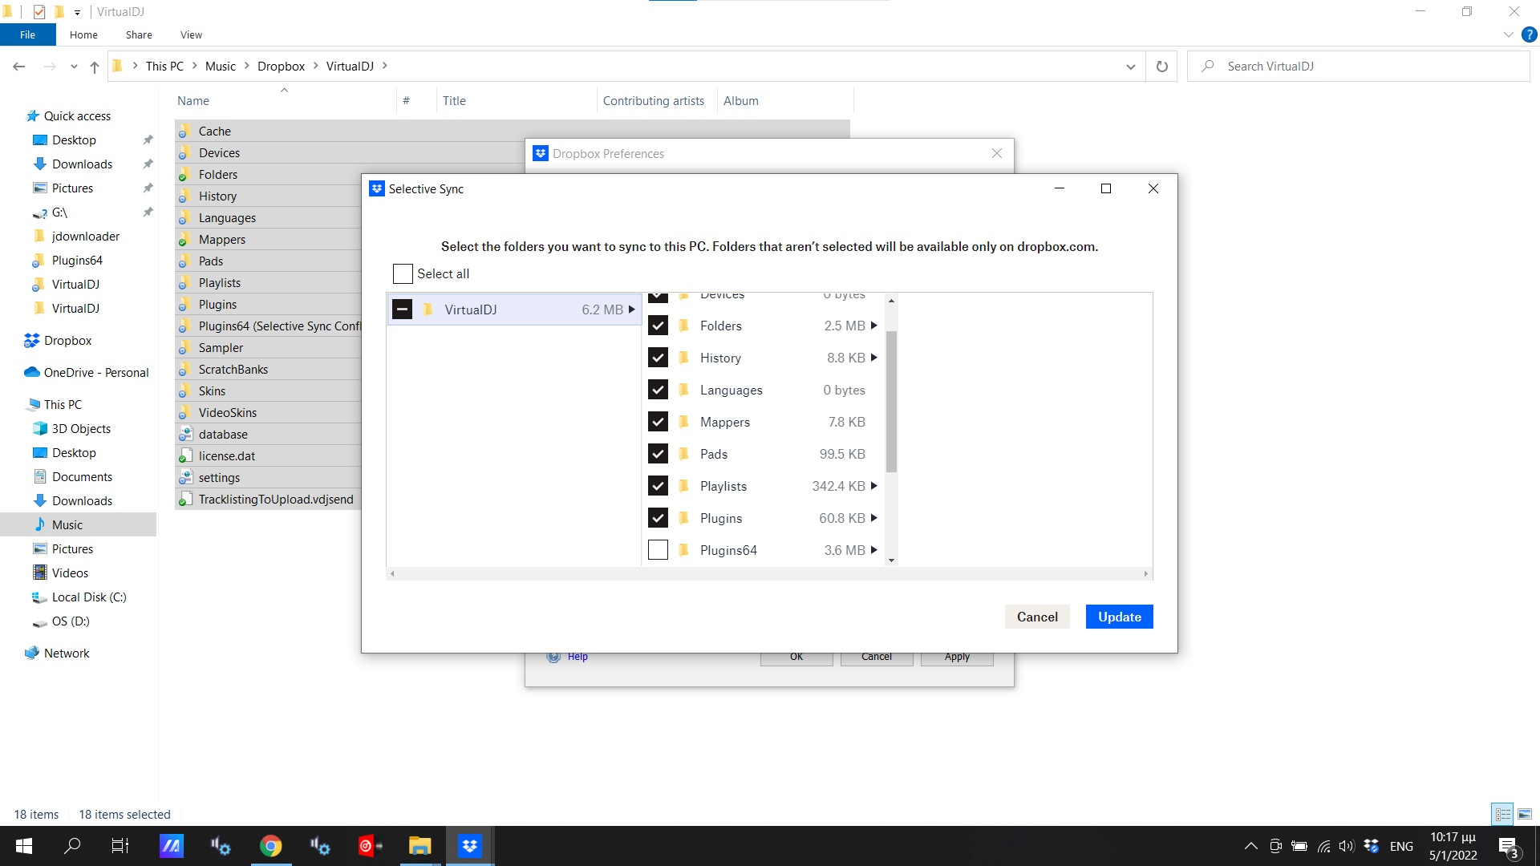
Task: Click the Up one level arrow
Action: click(x=95, y=67)
